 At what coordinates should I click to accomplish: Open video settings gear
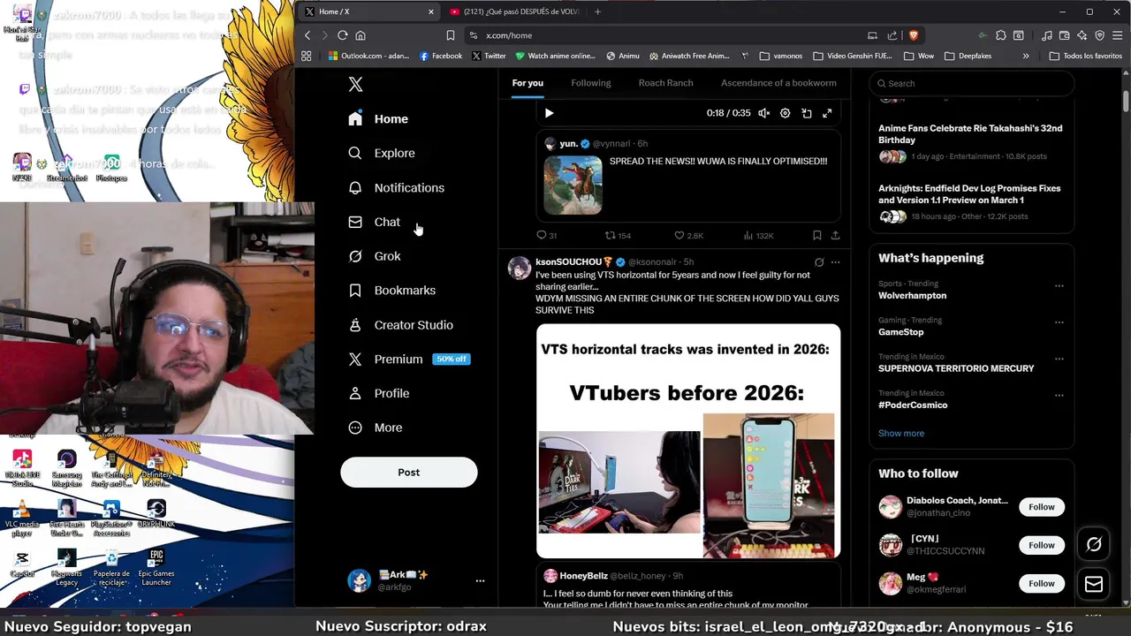pyautogui.click(x=785, y=113)
